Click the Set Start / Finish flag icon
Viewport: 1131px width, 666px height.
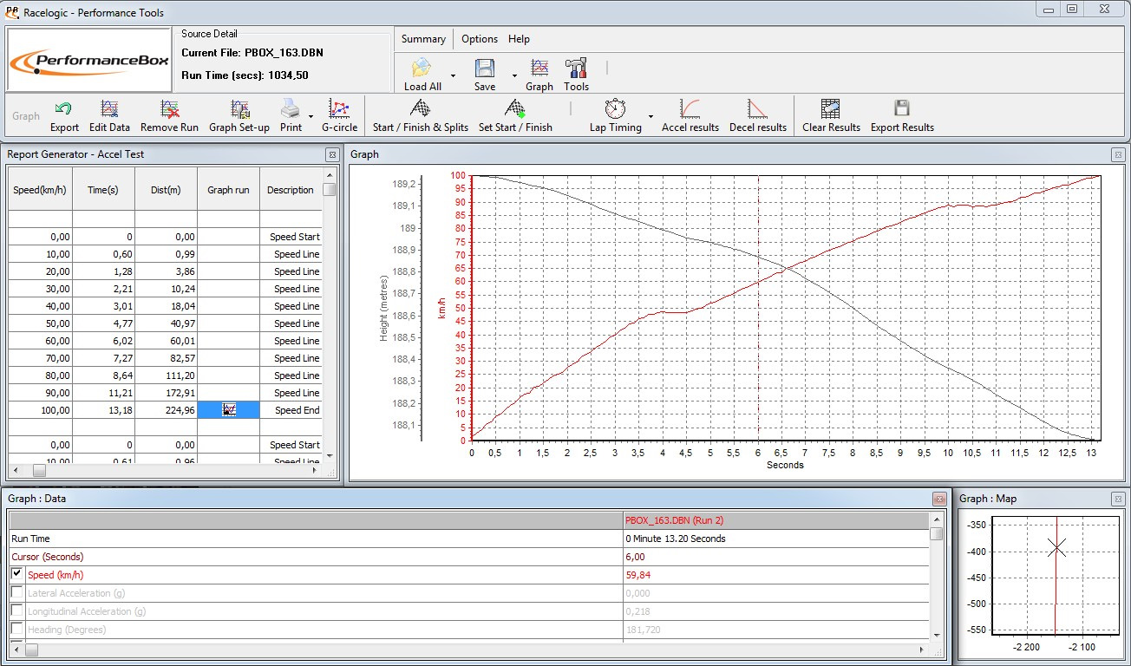click(515, 110)
